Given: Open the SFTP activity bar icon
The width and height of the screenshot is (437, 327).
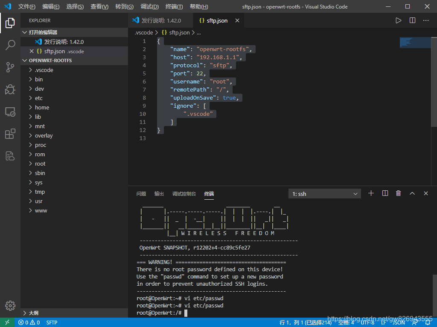Looking at the screenshot, I should 10,156.
